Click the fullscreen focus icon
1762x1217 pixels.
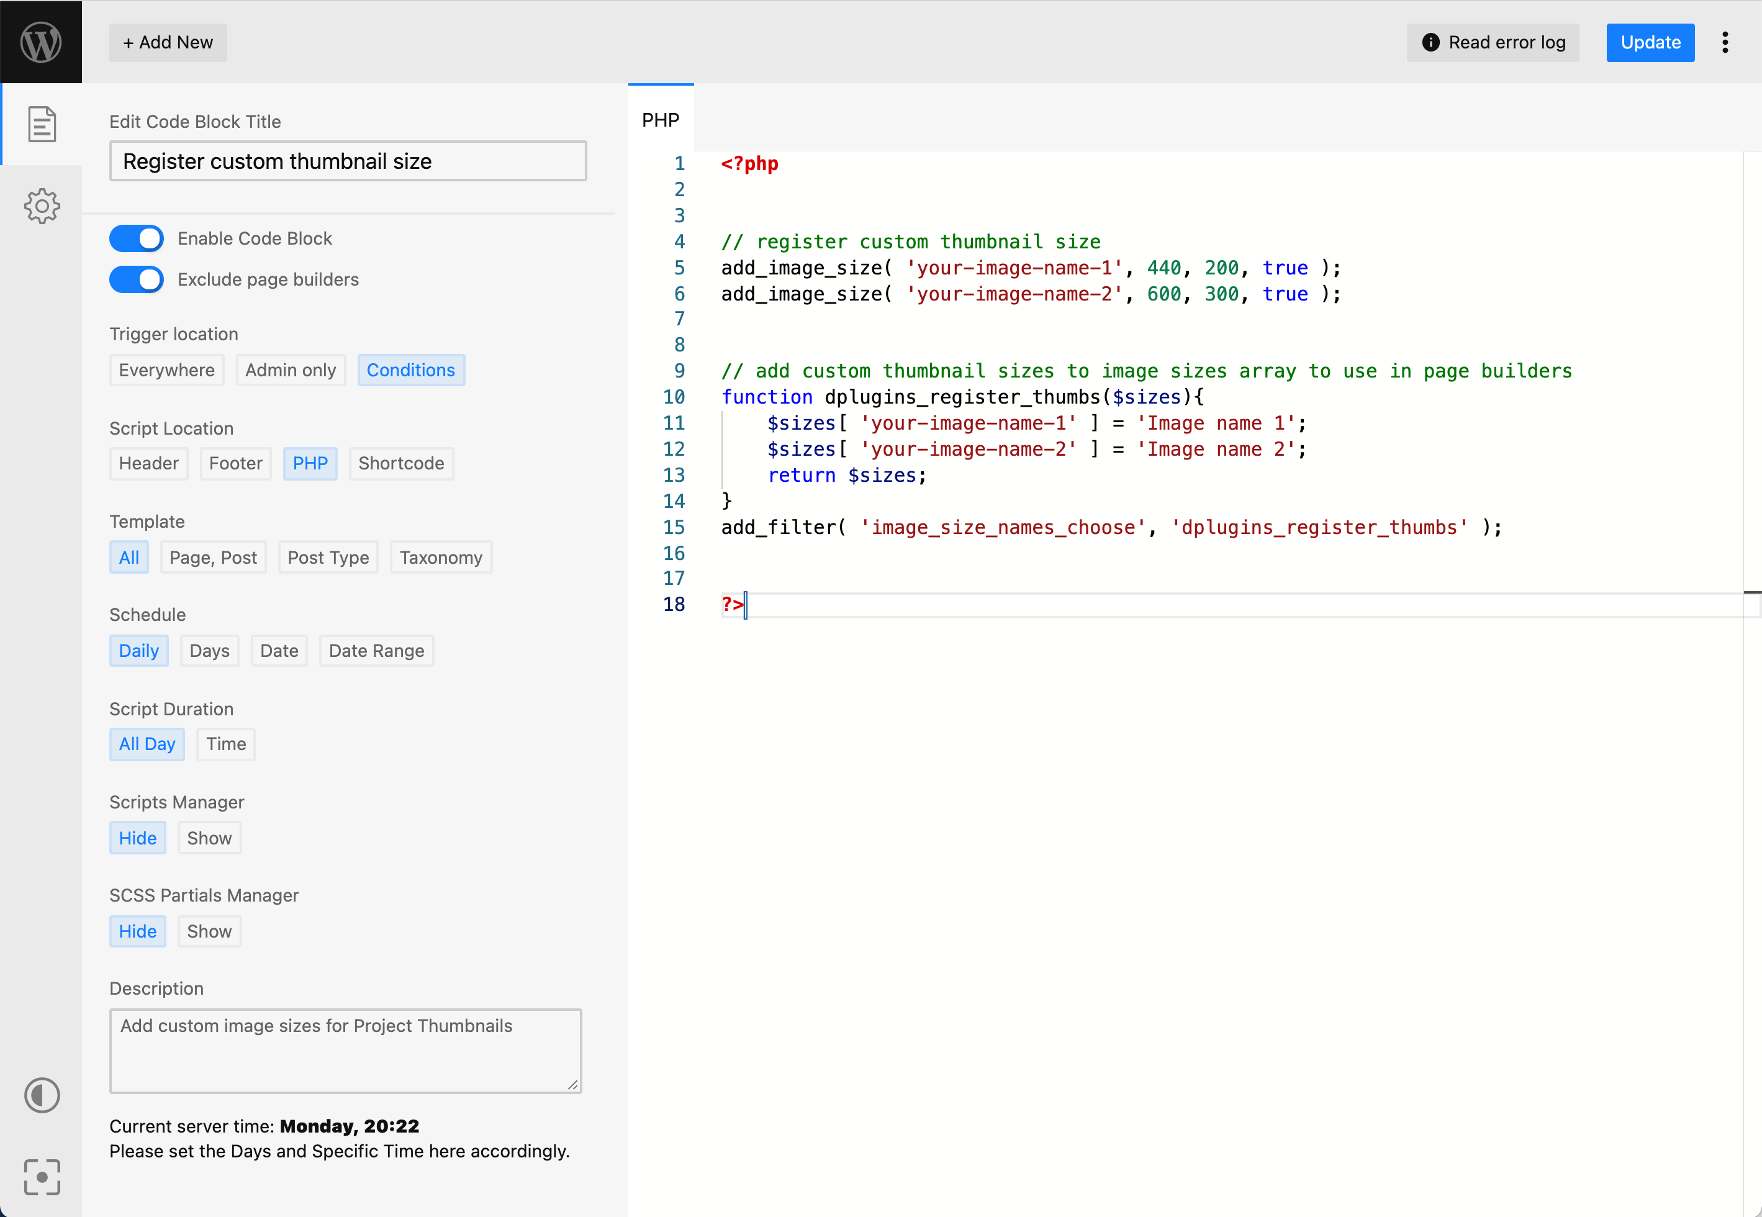pyautogui.click(x=42, y=1177)
